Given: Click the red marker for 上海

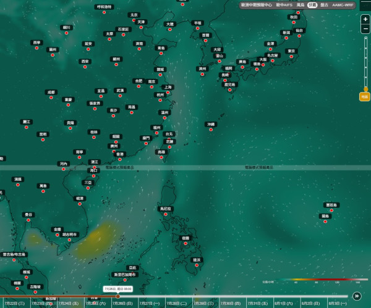Looking at the screenshot, I should click(168, 93).
